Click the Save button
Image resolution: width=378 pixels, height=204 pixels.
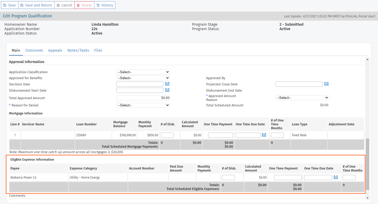[10, 5]
